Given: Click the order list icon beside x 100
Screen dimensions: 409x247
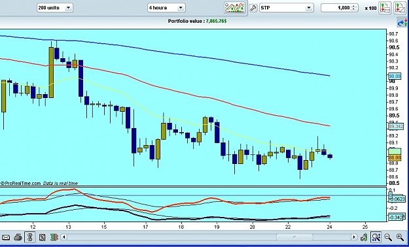Looking at the screenshot, I should pyautogui.click(x=385, y=8).
